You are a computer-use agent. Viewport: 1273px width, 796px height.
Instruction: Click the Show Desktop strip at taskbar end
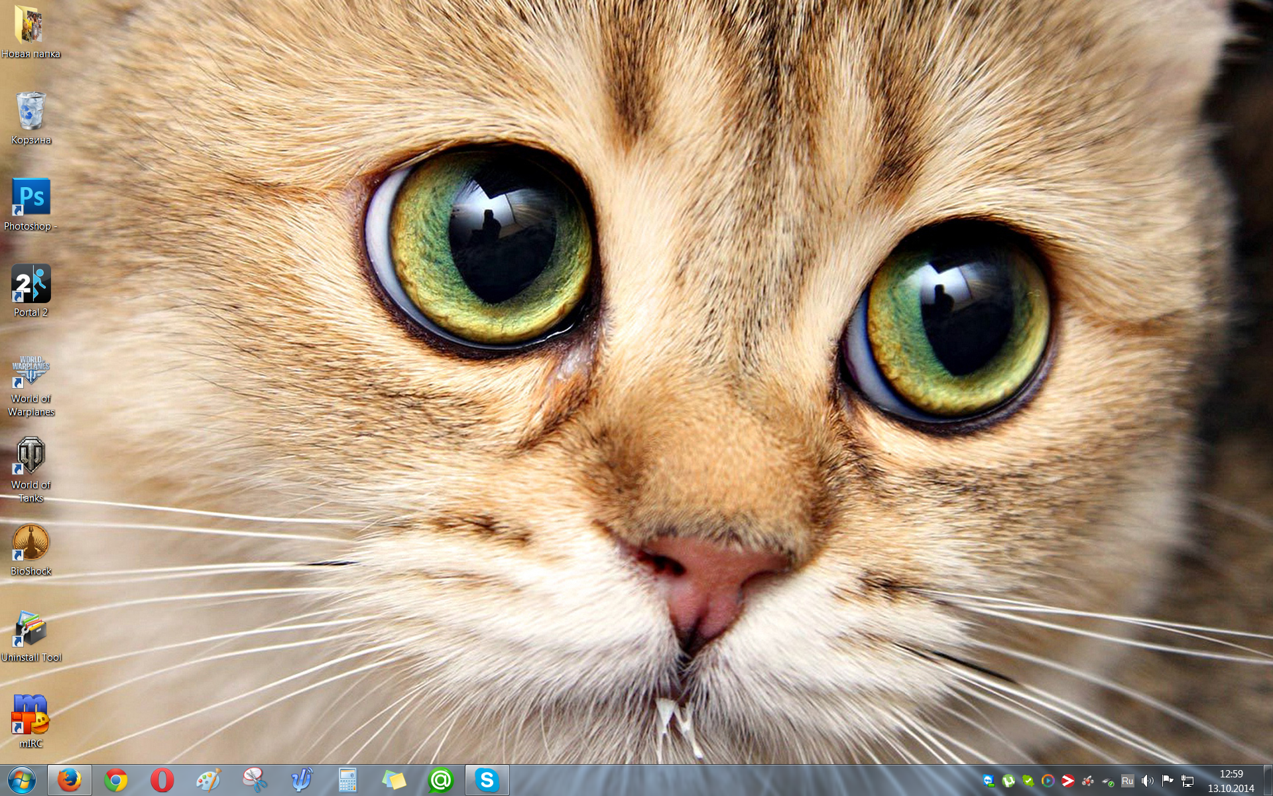[1268, 781]
